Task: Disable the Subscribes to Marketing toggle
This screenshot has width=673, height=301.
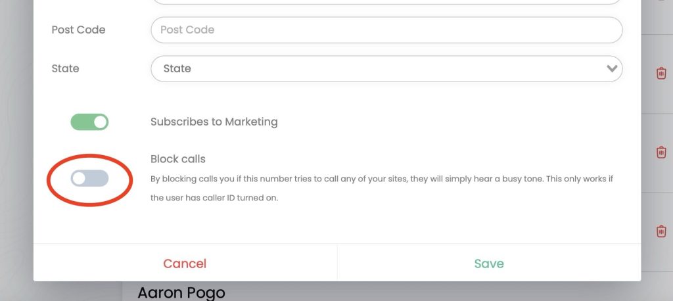Action: (89, 122)
